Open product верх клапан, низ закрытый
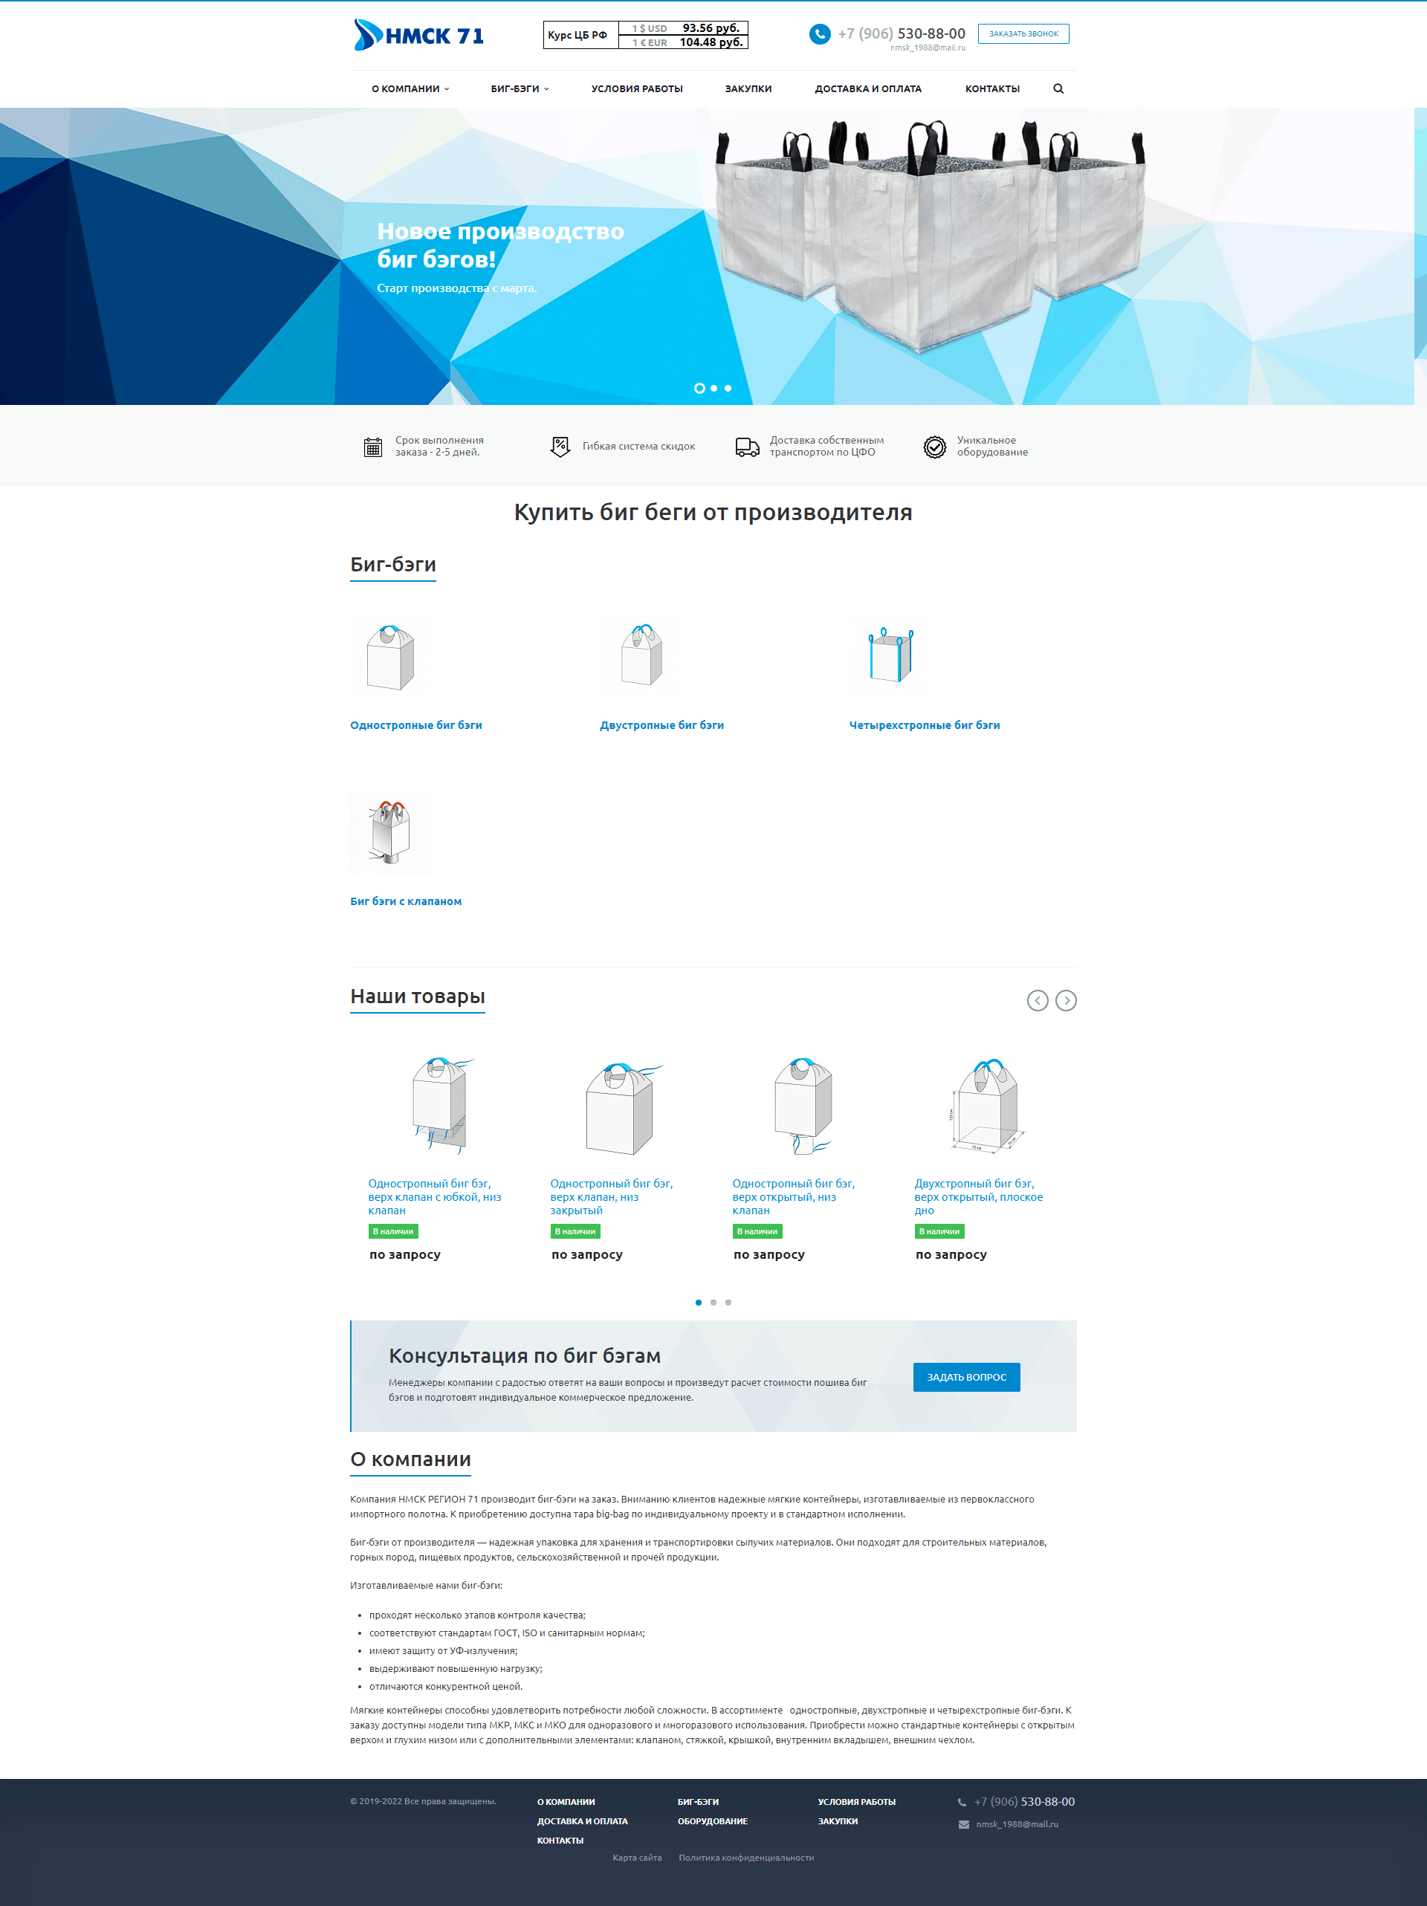The width and height of the screenshot is (1427, 1906). (x=612, y=1197)
